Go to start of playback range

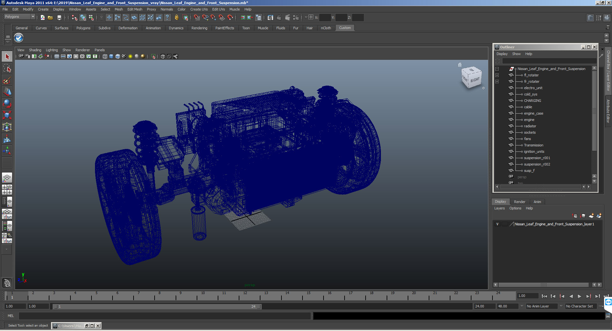[x=544, y=296]
